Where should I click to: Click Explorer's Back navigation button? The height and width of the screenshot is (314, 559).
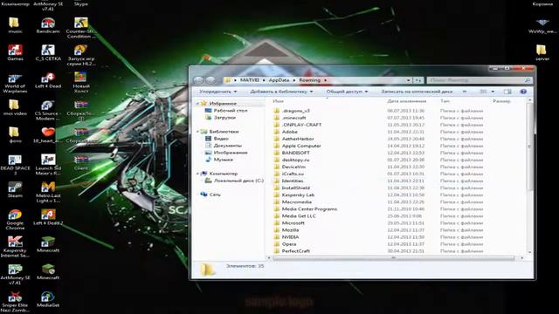(x=198, y=80)
